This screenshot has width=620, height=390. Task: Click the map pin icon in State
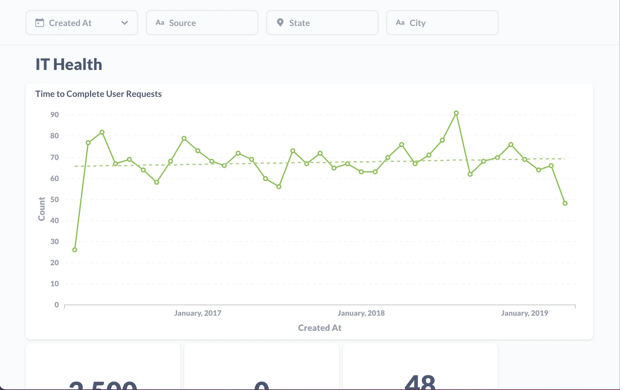(280, 23)
